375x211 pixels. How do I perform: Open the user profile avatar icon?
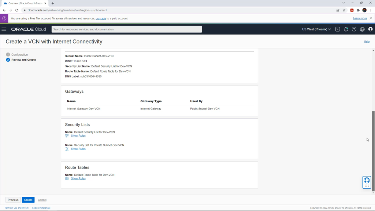point(371,29)
